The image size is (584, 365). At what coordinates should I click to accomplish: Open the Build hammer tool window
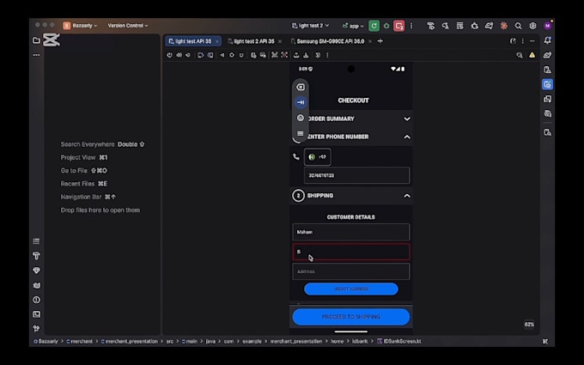tap(36, 256)
